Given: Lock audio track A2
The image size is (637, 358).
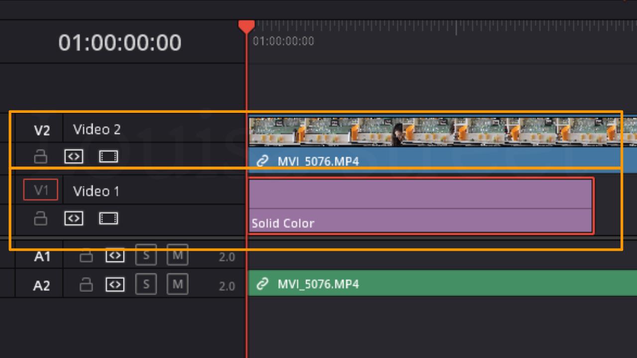Looking at the screenshot, I should coord(87,284).
